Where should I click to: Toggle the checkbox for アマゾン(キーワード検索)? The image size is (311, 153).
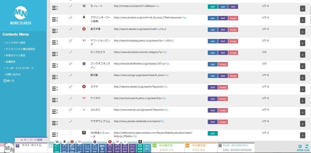[70, 18]
